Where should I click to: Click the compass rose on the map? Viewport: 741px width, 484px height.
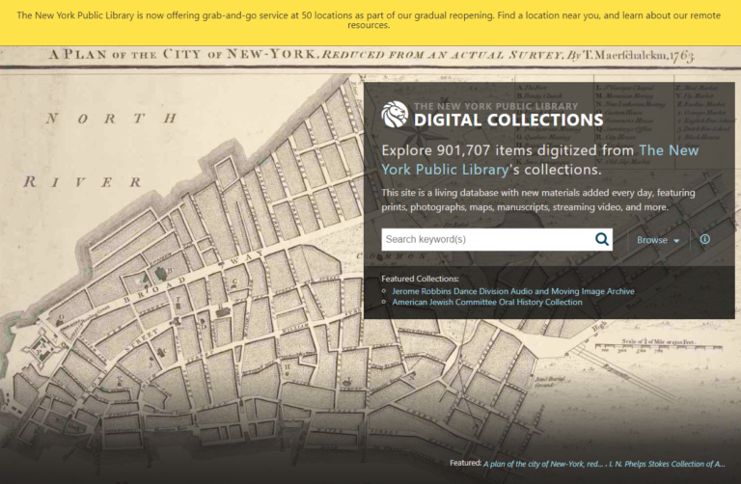tap(41, 344)
